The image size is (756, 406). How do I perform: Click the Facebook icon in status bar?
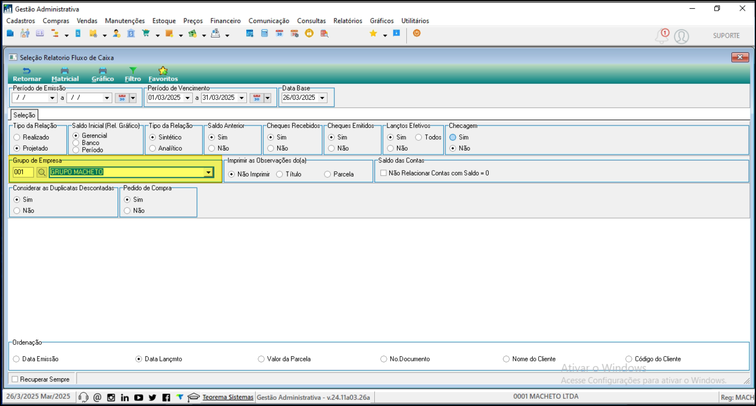(166, 397)
